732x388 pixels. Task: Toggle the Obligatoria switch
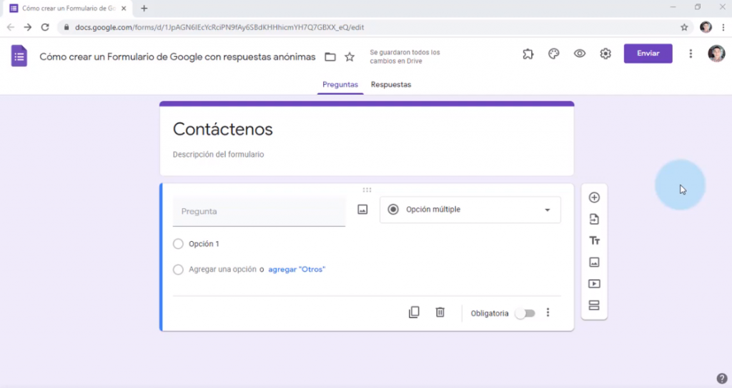(x=524, y=313)
